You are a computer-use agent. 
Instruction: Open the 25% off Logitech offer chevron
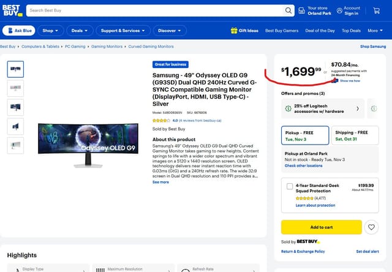click(x=358, y=108)
